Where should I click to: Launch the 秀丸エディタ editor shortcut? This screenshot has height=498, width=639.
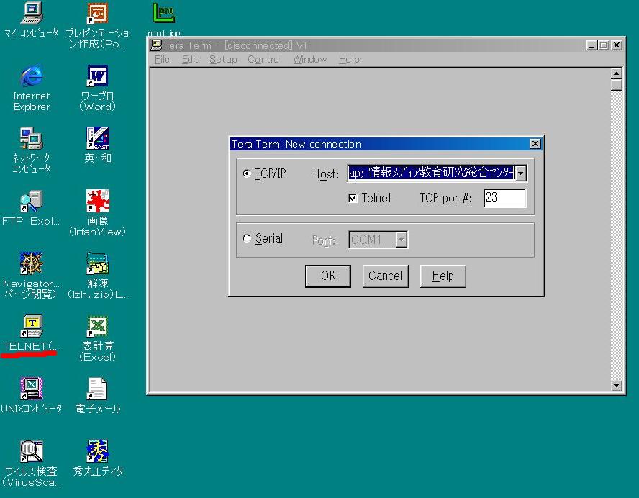click(97, 451)
